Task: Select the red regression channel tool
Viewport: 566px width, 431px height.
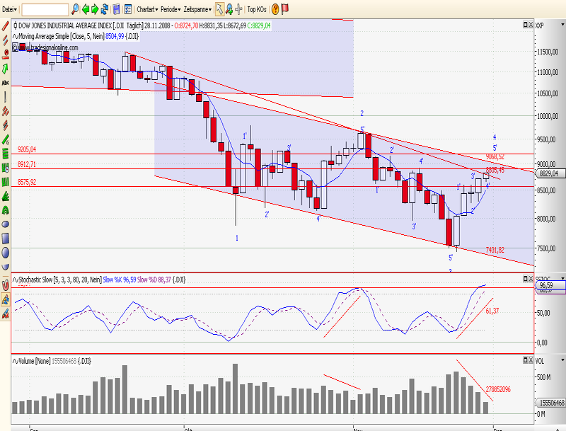Action: coord(6,111)
